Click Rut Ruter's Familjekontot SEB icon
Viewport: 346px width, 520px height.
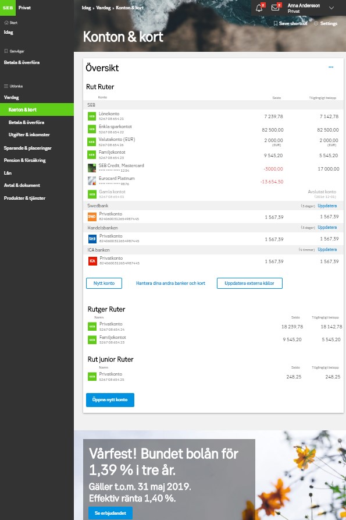click(92, 155)
